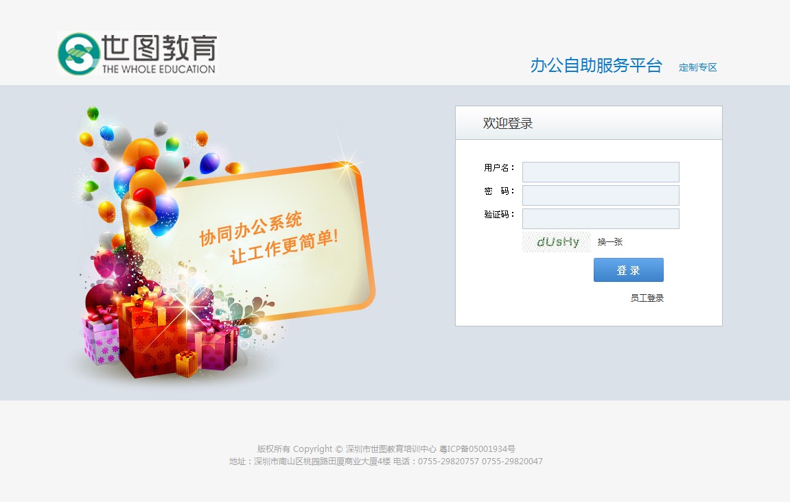Click the 世图教育 logo text
The height and width of the screenshot is (502, 790).
[159, 48]
